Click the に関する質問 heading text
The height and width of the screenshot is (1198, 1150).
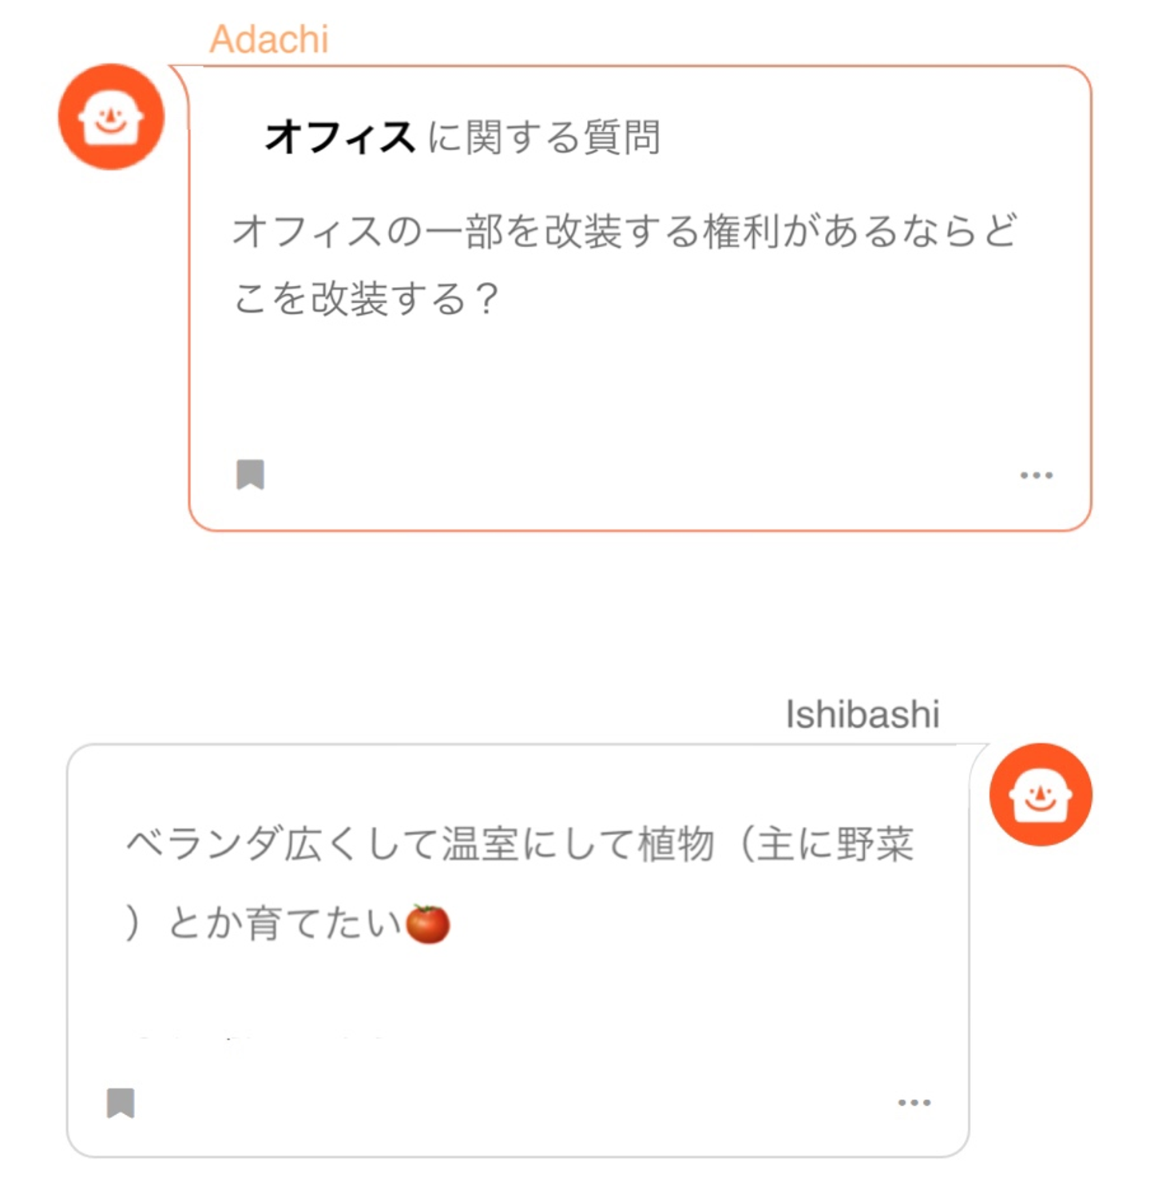[x=544, y=137]
